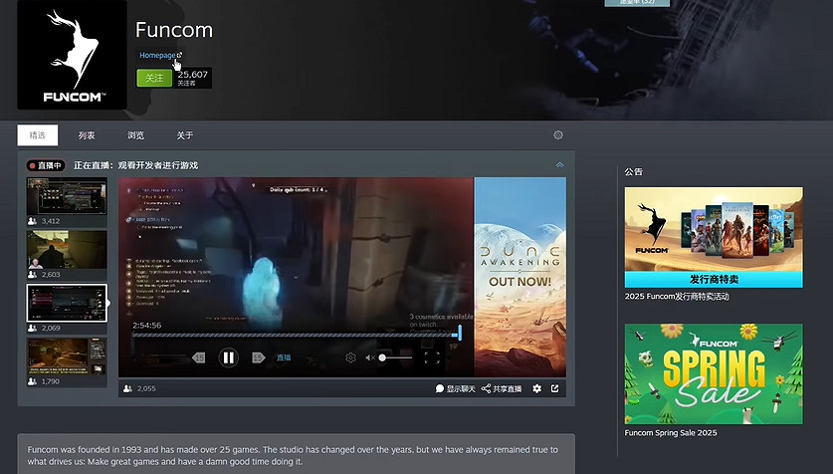Open the Funcom Homepage link
Viewport: 833px width, 474px height.
coord(158,56)
